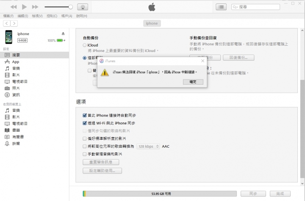Click 確定 in the iTunes dialog
The width and height of the screenshot is (305, 201).
[x=193, y=82]
